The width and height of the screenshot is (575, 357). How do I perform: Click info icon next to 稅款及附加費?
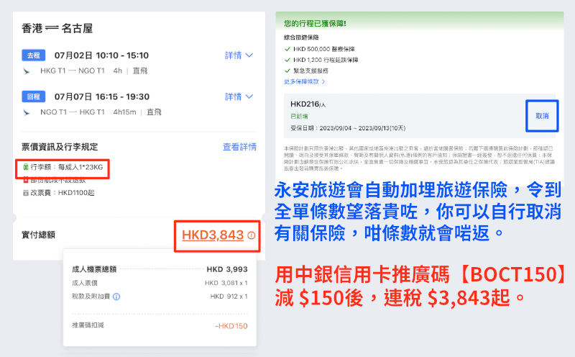coord(116,297)
